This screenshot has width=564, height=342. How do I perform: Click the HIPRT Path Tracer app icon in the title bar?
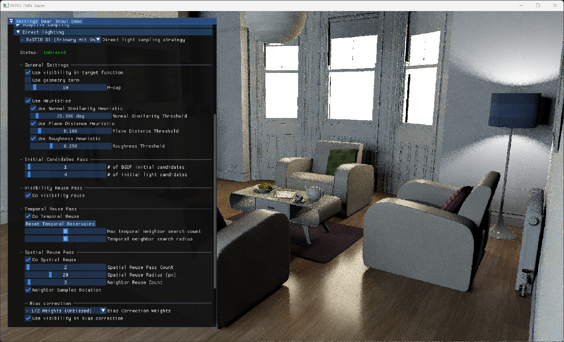[x=6, y=5]
